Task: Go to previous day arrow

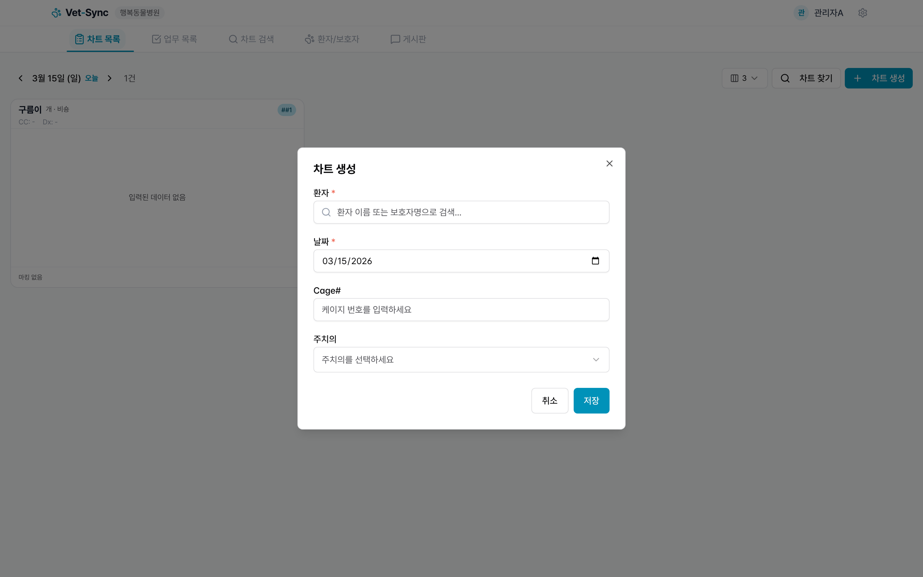Action: [21, 78]
